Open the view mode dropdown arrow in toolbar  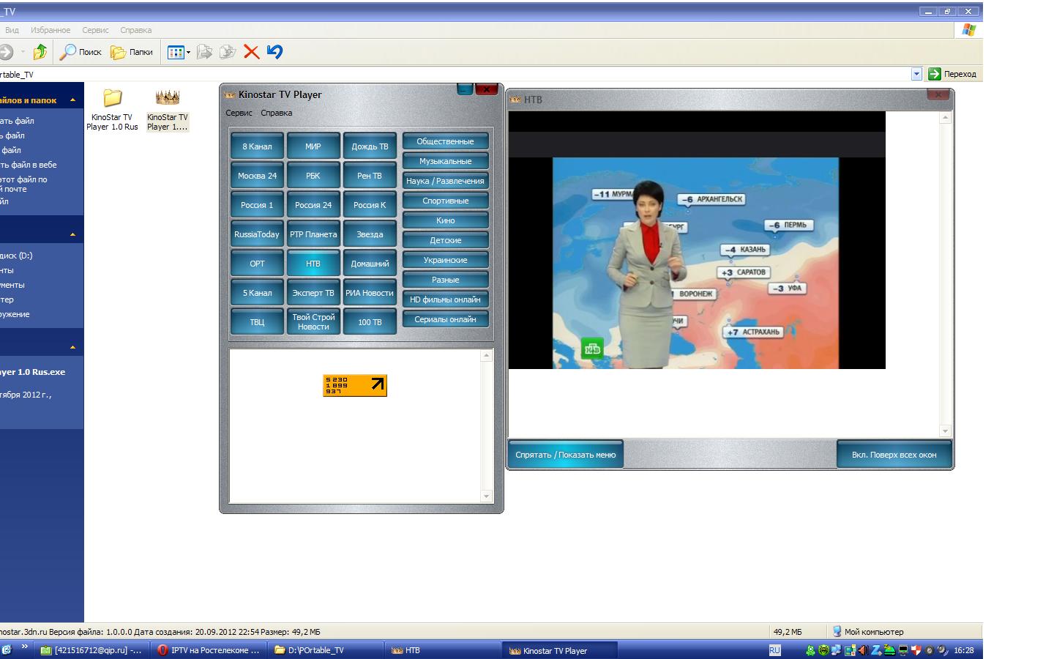coord(188,52)
